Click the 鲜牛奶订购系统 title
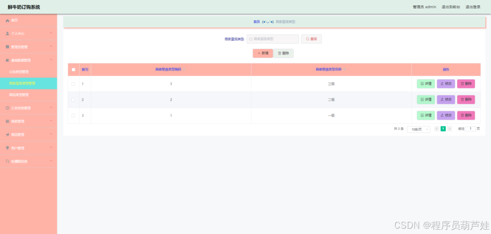This screenshot has height=234, width=491. 24,7
